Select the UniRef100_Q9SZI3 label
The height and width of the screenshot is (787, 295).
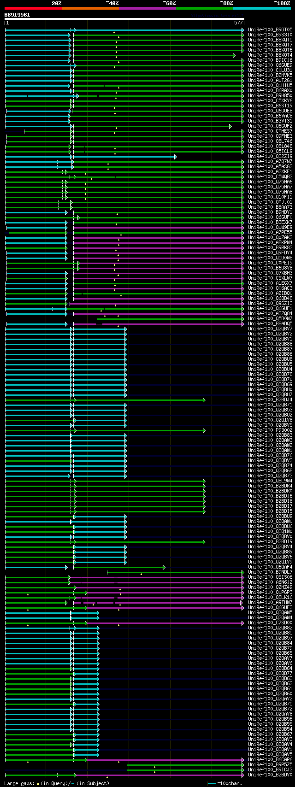point(270,304)
